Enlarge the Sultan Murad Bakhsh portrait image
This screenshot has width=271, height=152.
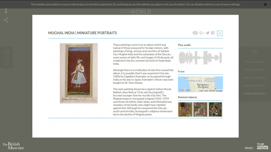(79, 73)
